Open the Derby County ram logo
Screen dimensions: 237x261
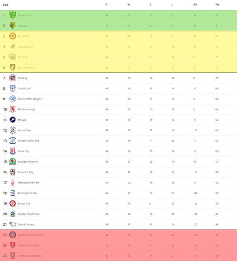coord(13,224)
